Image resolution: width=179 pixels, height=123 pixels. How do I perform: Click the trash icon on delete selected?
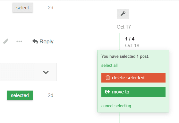[x=107, y=78]
